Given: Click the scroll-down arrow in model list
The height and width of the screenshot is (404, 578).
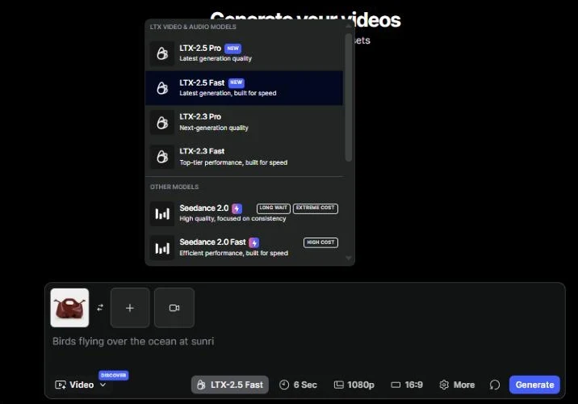Looking at the screenshot, I should [x=349, y=258].
